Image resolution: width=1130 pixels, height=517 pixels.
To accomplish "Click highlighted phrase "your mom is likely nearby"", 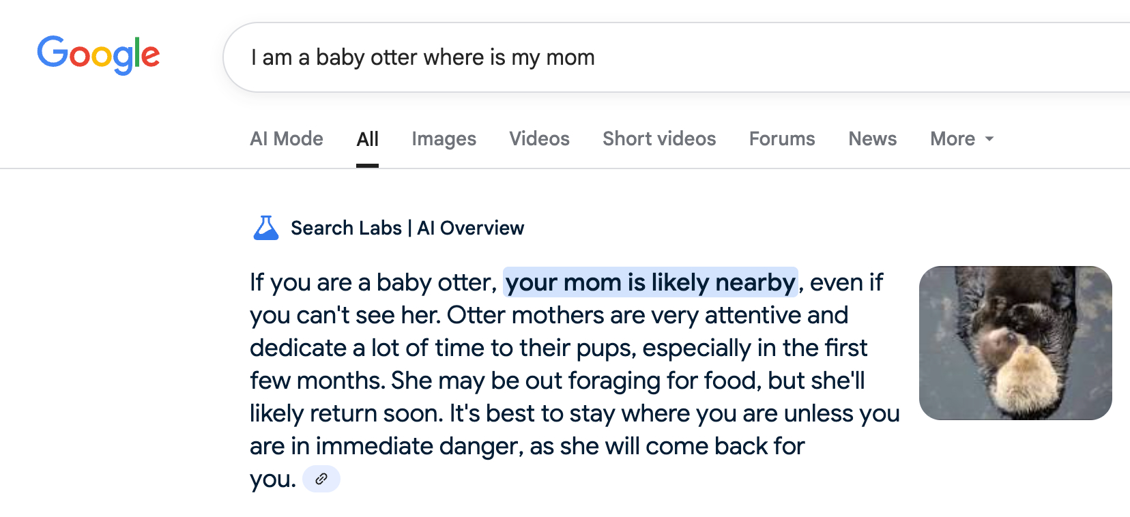I will 650,282.
